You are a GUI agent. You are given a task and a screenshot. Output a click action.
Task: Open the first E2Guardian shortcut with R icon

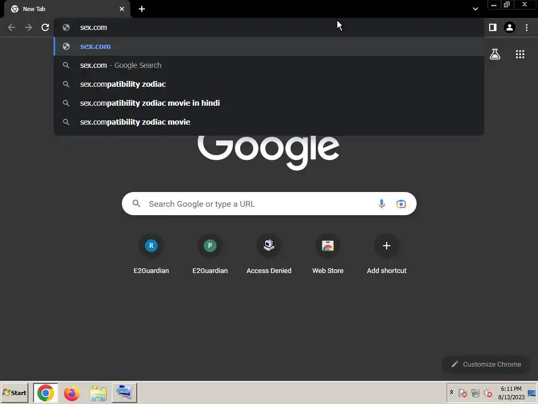pyautogui.click(x=151, y=254)
